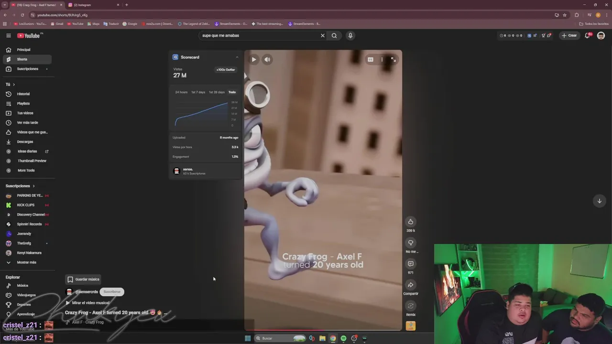This screenshot has height=344, width=612.
Task: Open KICK CLIPS subscription channel
Action: tap(27, 205)
